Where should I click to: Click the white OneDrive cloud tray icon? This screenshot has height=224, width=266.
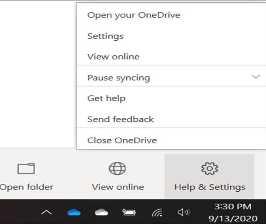pos(102,212)
